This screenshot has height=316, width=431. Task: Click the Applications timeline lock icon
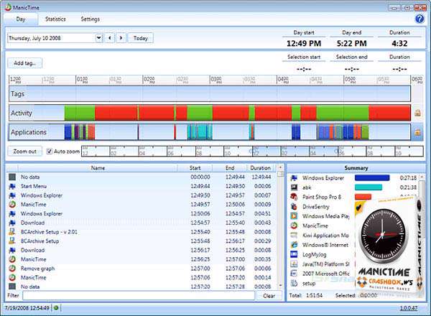coord(417,132)
